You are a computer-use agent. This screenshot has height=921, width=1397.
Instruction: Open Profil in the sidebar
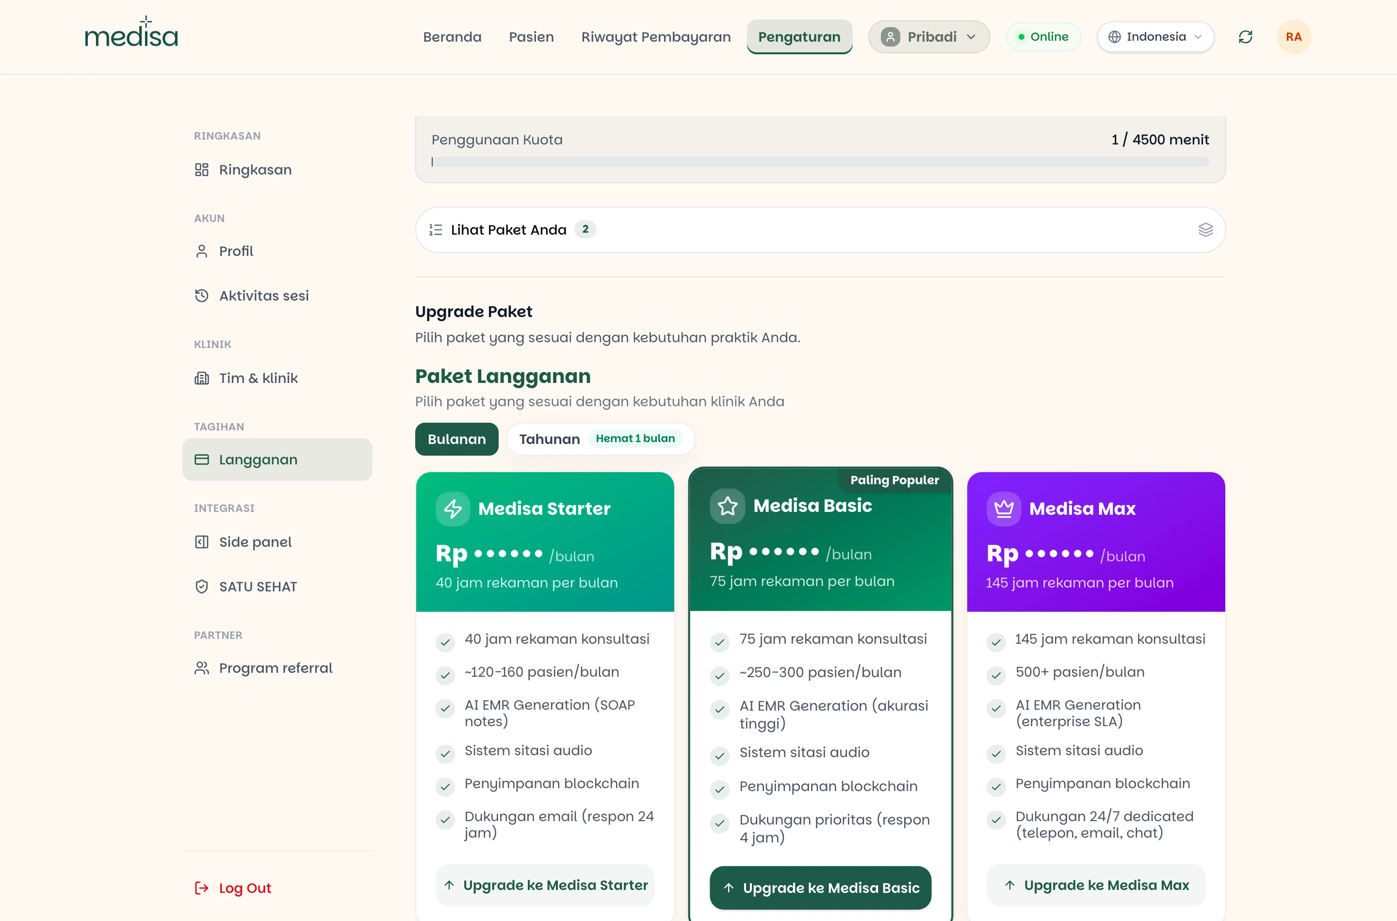tap(277, 252)
